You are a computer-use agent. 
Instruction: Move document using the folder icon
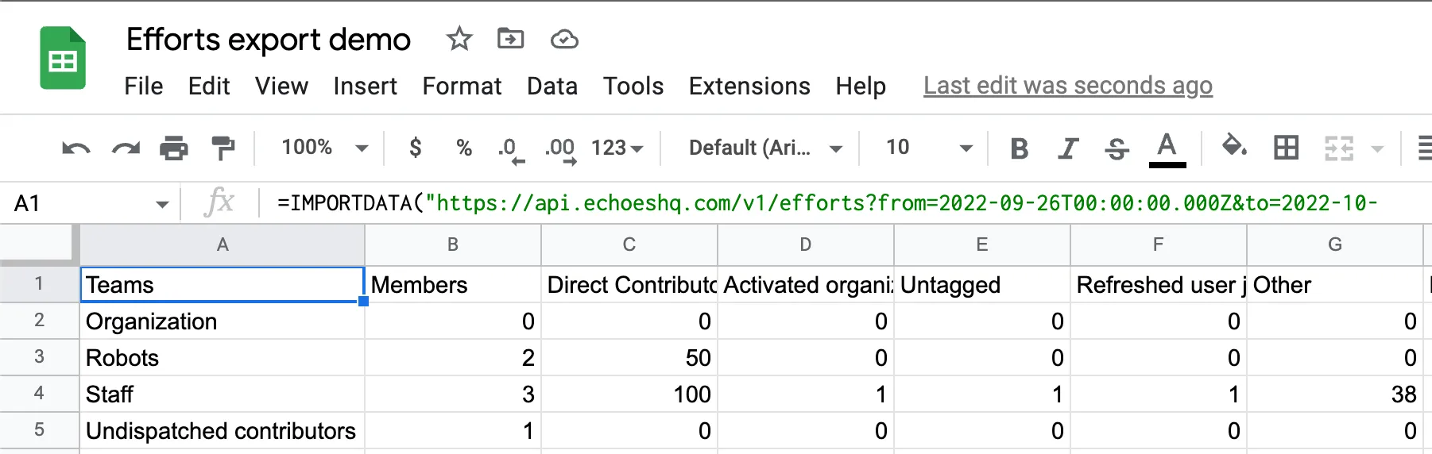510,38
